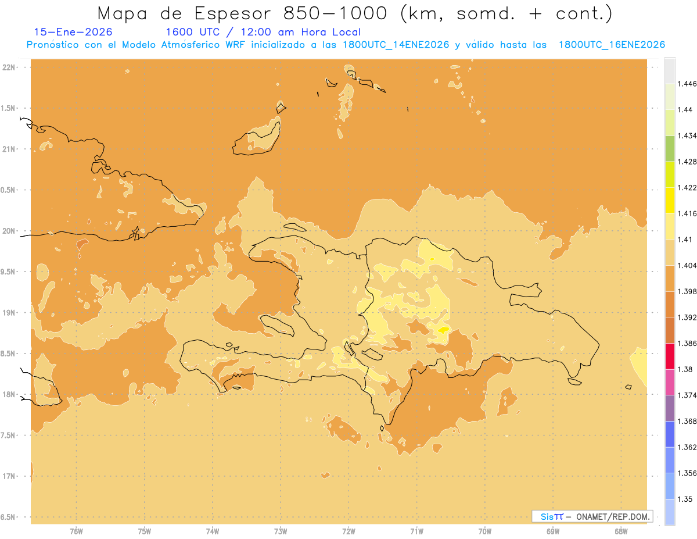Pick the purple legend swatch above 1.368
This screenshot has height=539, width=697.
pos(670,408)
